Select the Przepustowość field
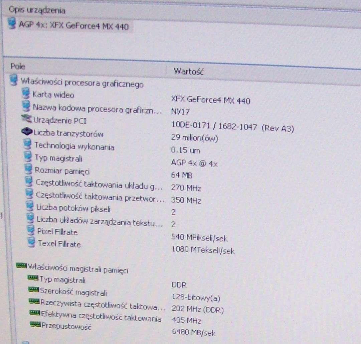 66,326
